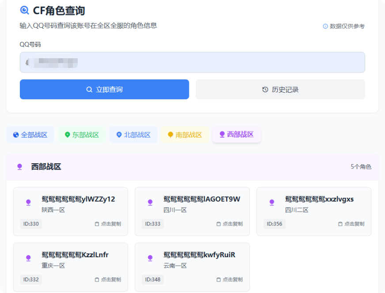Image resolution: width=385 pixels, height=293 pixels.
Task: Click the CF角色查询 magnifier logo icon
Action: (x=25, y=10)
